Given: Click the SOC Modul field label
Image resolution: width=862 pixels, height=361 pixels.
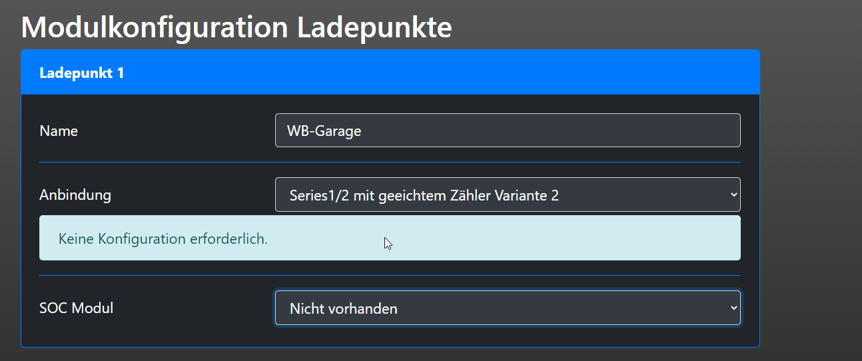Looking at the screenshot, I should 77,308.
